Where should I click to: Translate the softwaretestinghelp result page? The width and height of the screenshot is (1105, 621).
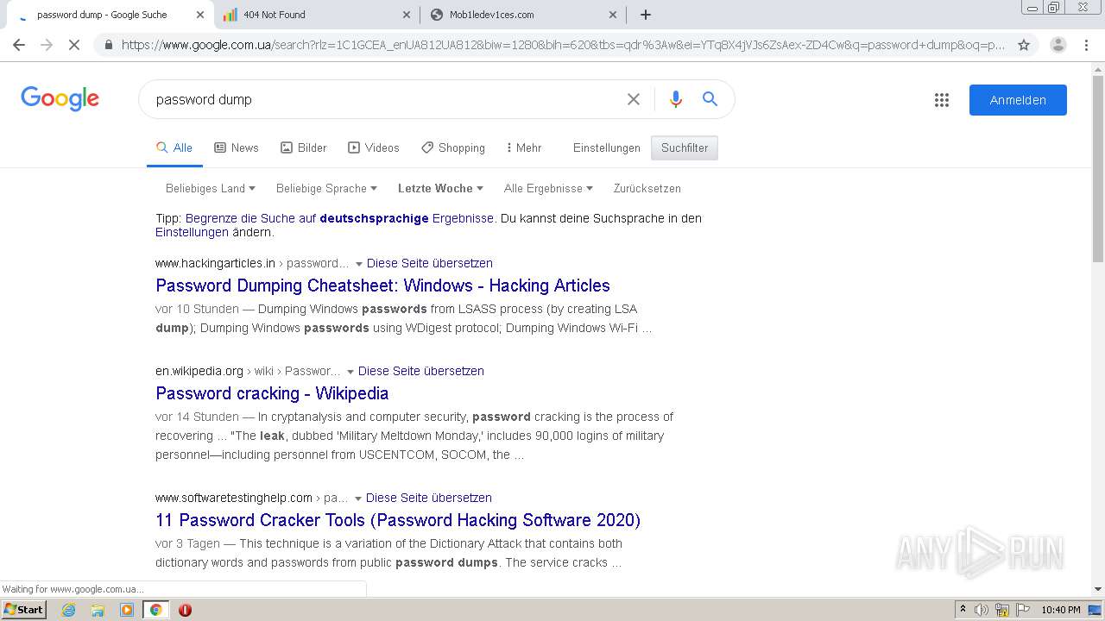(x=429, y=498)
